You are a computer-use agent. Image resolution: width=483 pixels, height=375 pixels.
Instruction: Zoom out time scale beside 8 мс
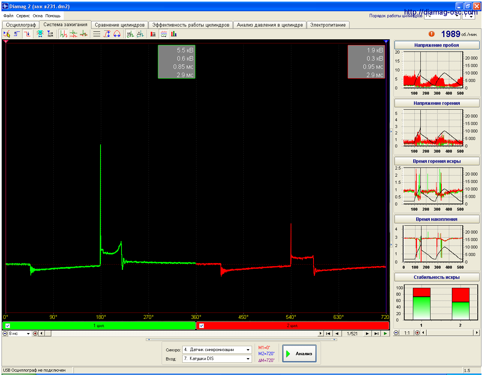5,333
